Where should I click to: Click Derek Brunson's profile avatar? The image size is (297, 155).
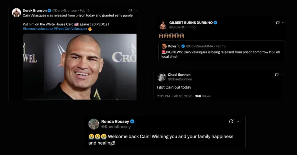[x=16, y=13]
